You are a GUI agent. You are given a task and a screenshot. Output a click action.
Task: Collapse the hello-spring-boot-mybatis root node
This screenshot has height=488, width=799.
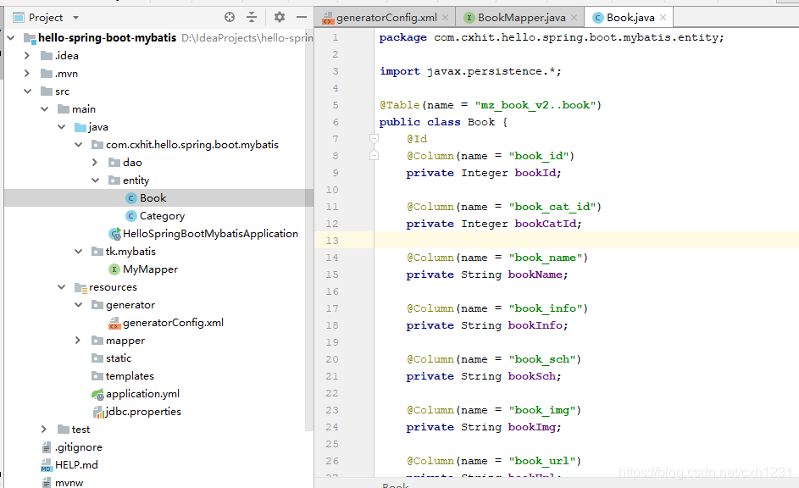click(11, 37)
